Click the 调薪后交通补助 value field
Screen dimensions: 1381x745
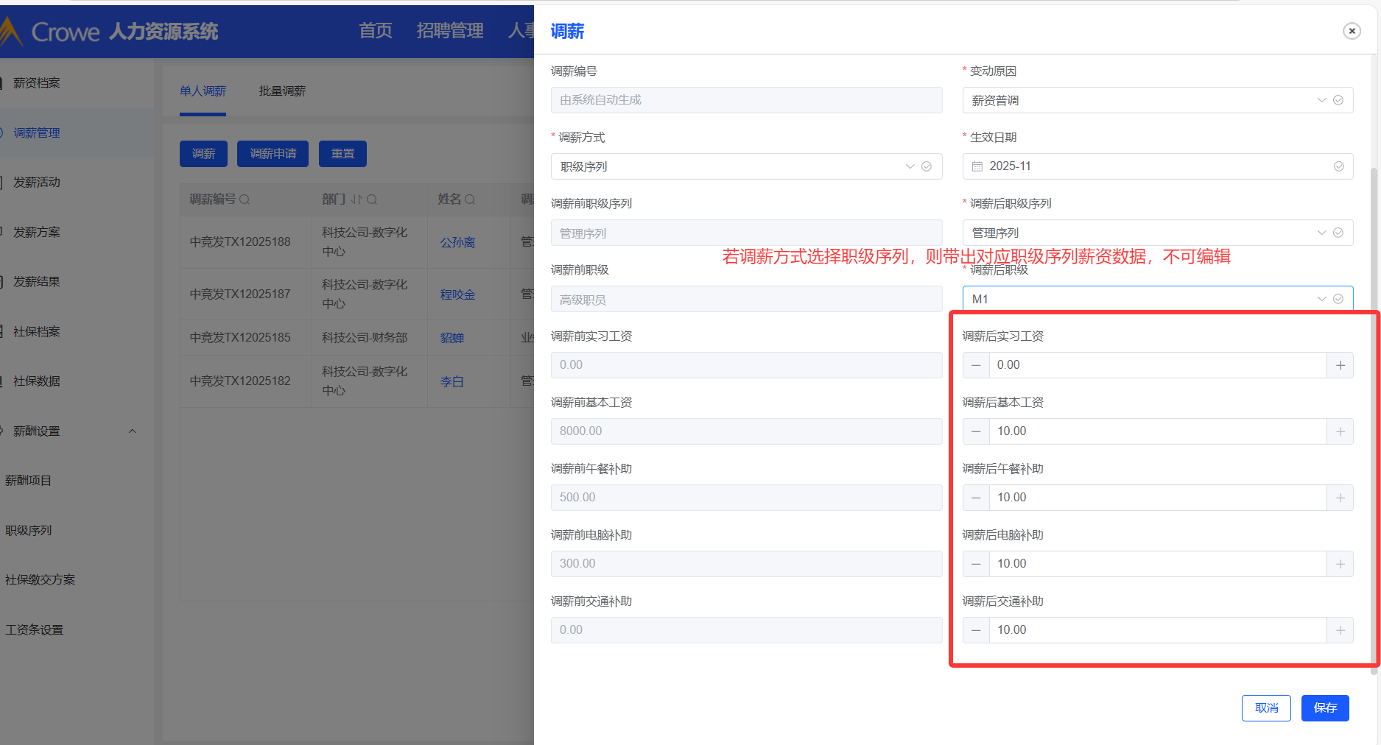click(x=1158, y=630)
